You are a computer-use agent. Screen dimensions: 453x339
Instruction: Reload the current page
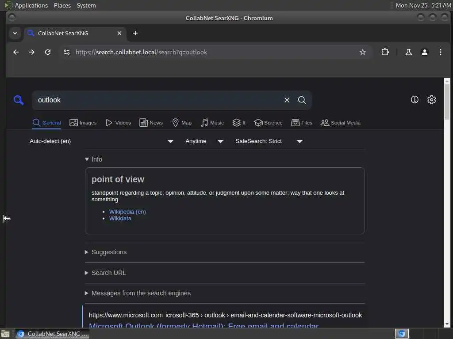[48, 52]
